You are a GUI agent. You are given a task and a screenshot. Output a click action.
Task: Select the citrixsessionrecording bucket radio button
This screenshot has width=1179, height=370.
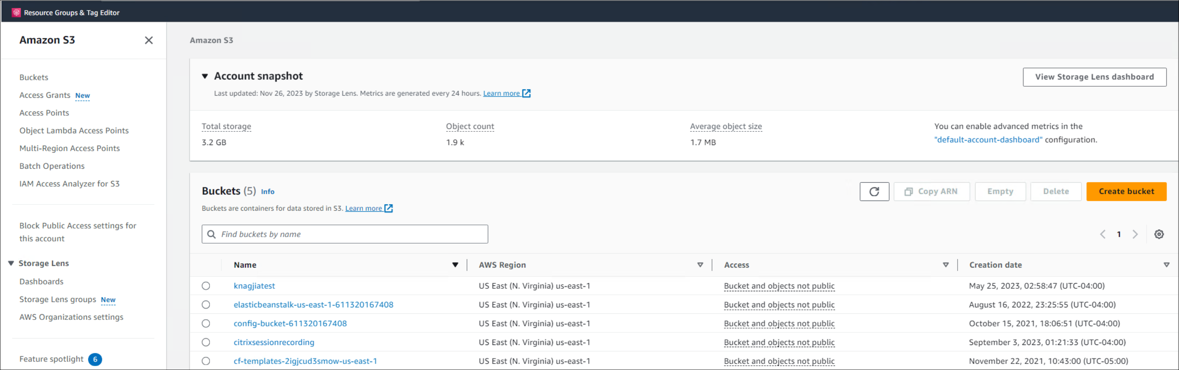[x=205, y=342]
